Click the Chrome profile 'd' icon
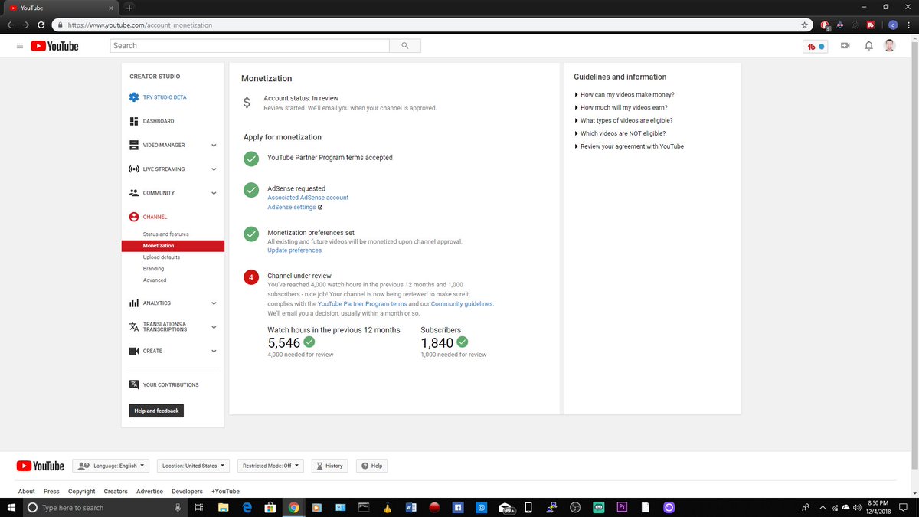 point(893,25)
